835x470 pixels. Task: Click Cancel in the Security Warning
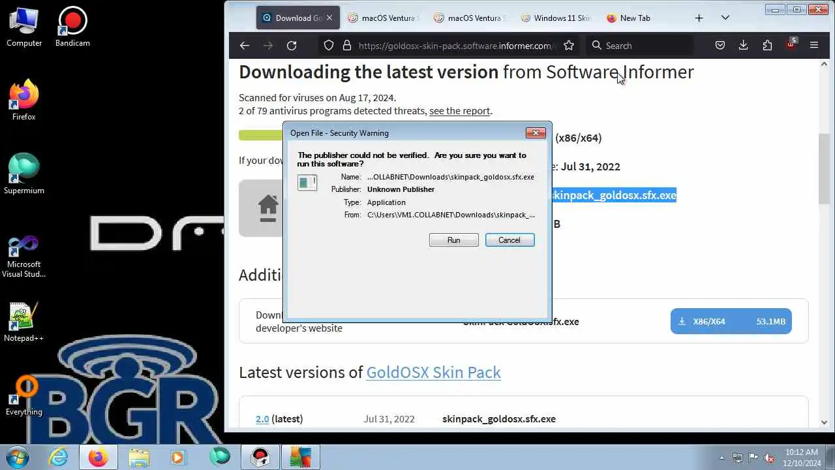(509, 240)
